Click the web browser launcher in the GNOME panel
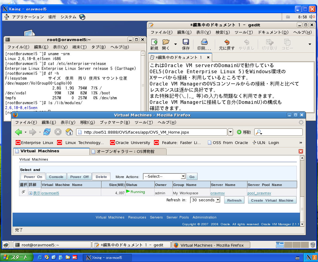 point(82,17)
